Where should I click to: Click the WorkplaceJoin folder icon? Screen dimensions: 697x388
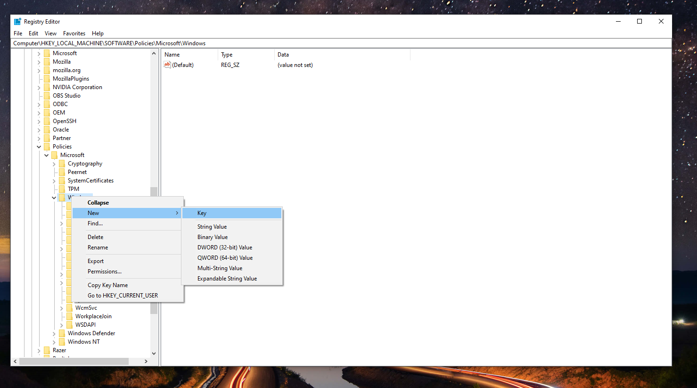pyautogui.click(x=69, y=316)
